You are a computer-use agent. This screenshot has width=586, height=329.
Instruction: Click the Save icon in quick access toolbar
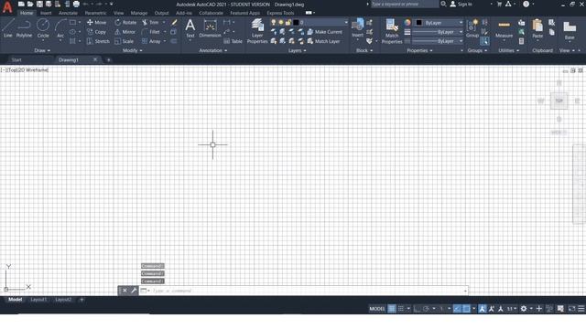tap(39, 4)
